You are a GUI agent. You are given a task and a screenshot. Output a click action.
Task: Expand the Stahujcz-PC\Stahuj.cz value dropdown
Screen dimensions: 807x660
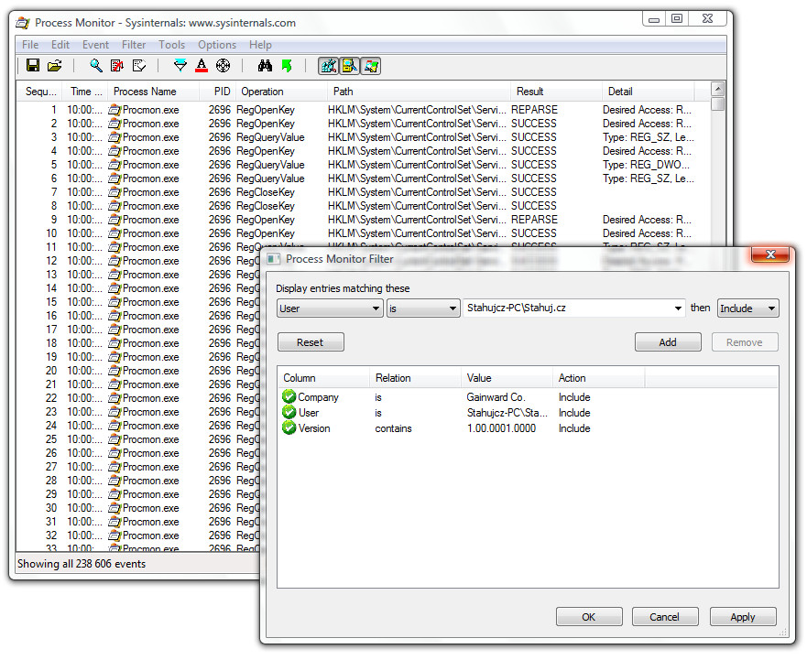(x=679, y=308)
